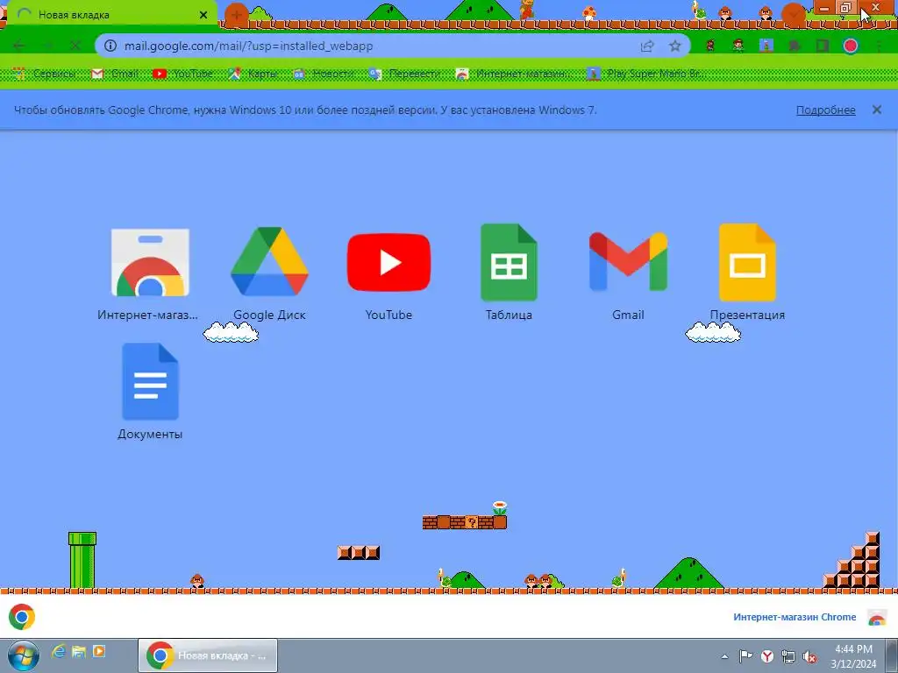Share this page via address bar icon
898x673 pixels.
click(x=647, y=46)
